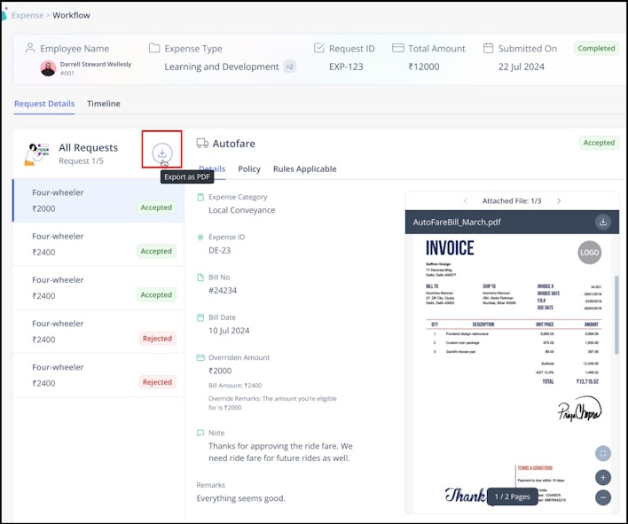Click the Accepted badge beside Autofare
This screenshot has width=628, height=524.
coord(599,143)
